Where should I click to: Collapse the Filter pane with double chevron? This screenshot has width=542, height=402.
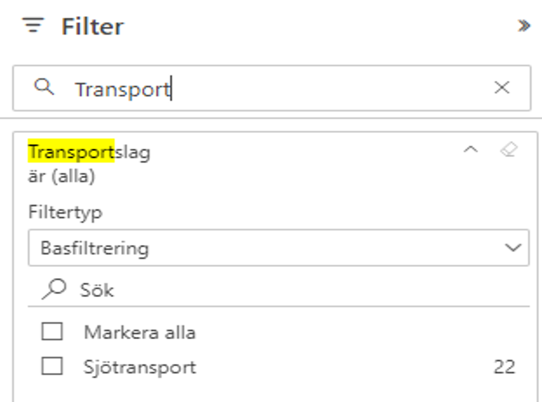click(x=524, y=26)
